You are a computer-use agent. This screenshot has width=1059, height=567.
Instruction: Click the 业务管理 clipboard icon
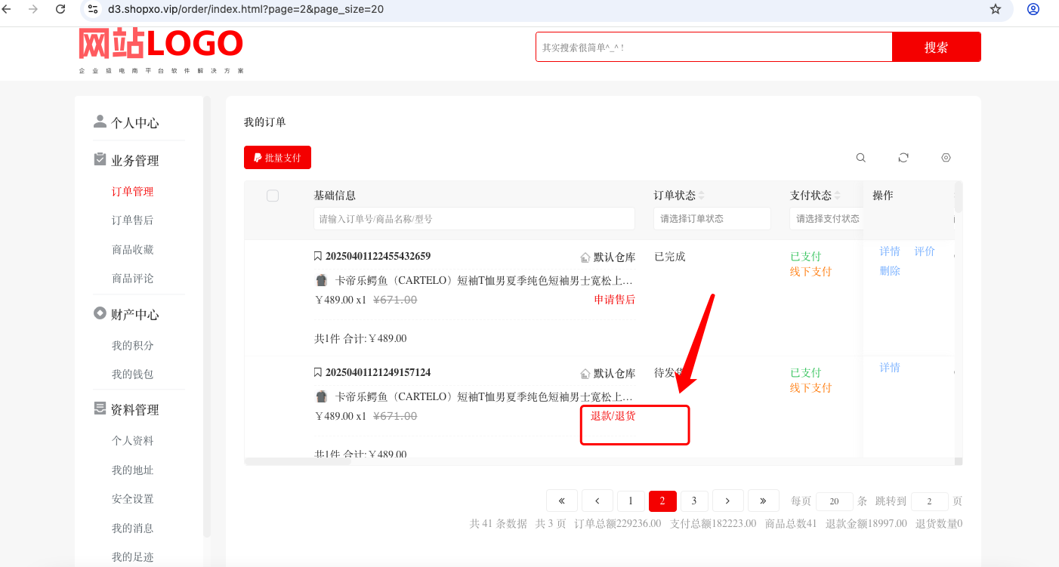100,159
